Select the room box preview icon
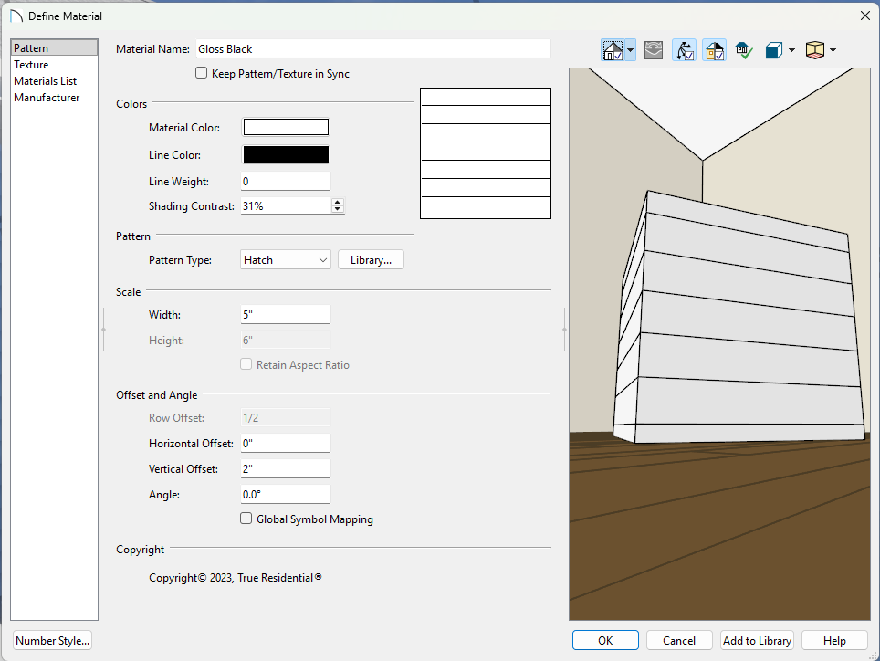 coord(816,50)
